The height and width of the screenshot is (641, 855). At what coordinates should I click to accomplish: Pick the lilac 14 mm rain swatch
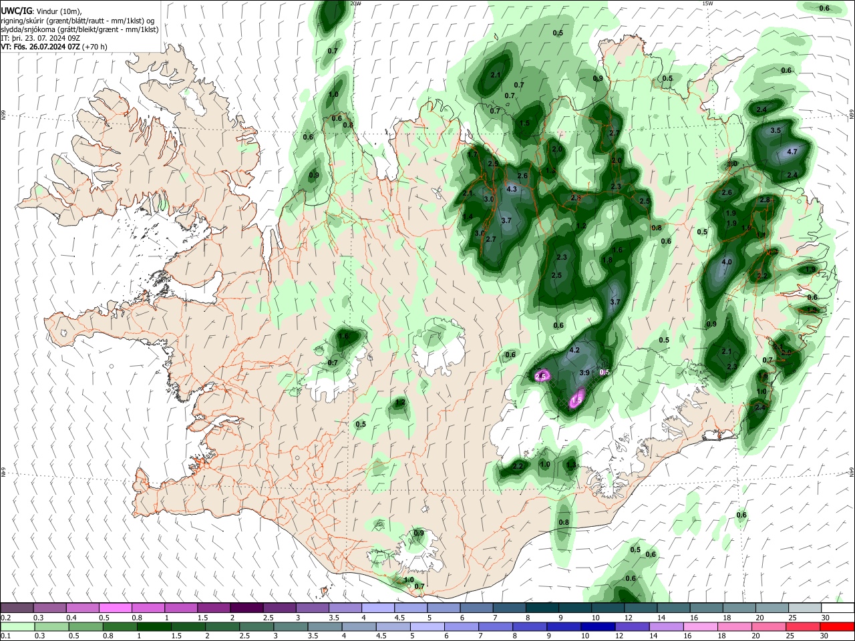[x=666, y=627]
